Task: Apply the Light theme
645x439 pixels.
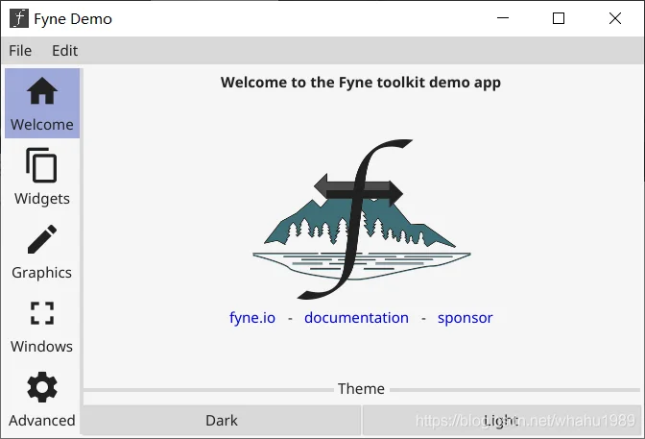Action: click(x=501, y=420)
